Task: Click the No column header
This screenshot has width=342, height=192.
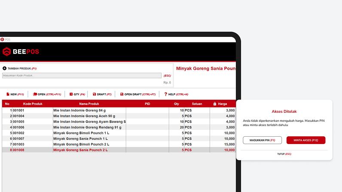Action: 7,104
